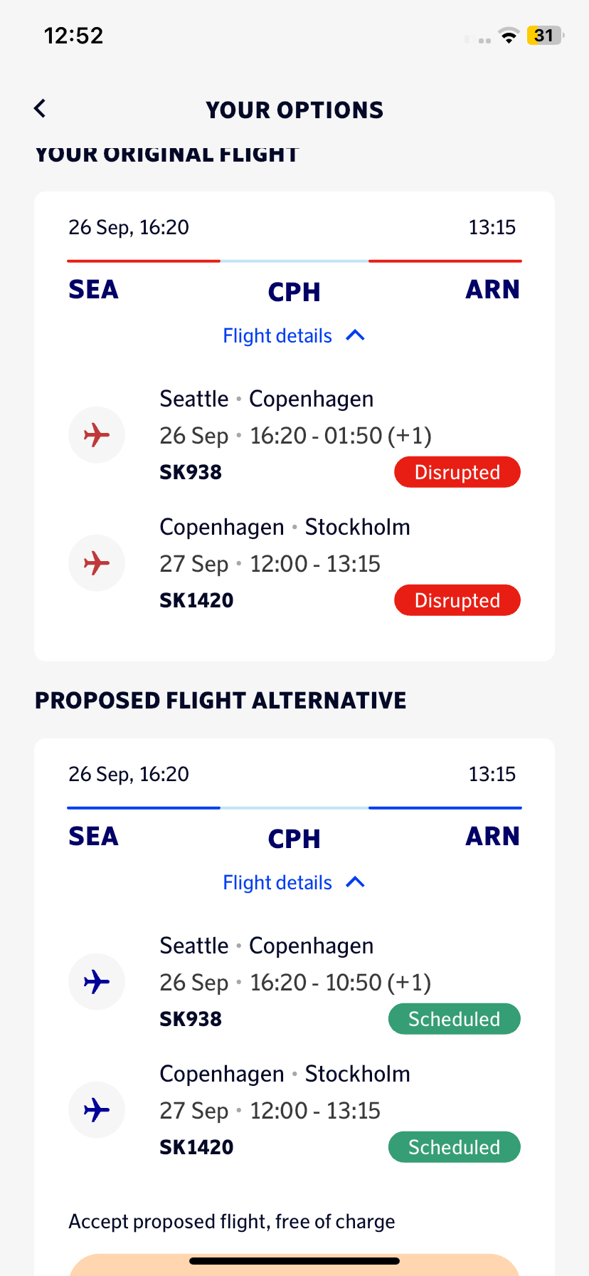Tap ARN destination in proposed alternative
This screenshot has width=589, height=1276.
pos(492,837)
